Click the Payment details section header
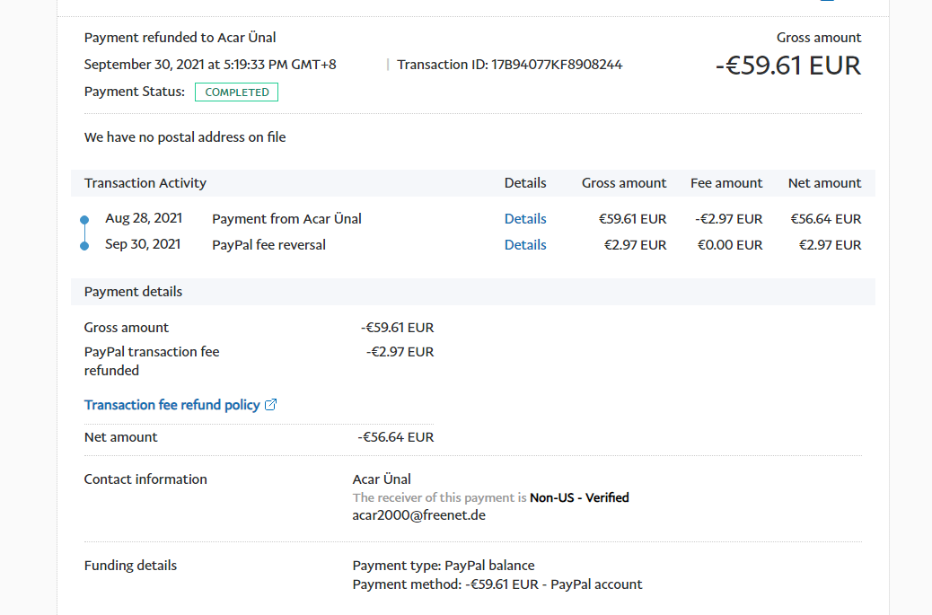Image resolution: width=932 pixels, height=615 pixels. pyautogui.click(x=133, y=292)
